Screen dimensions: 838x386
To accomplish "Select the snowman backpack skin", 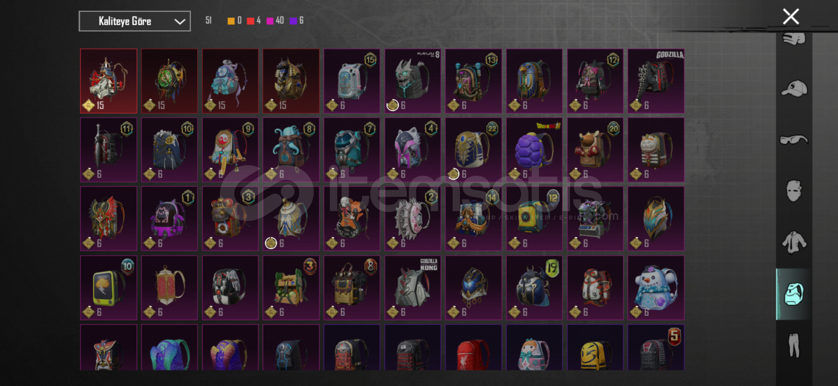I will [656, 288].
